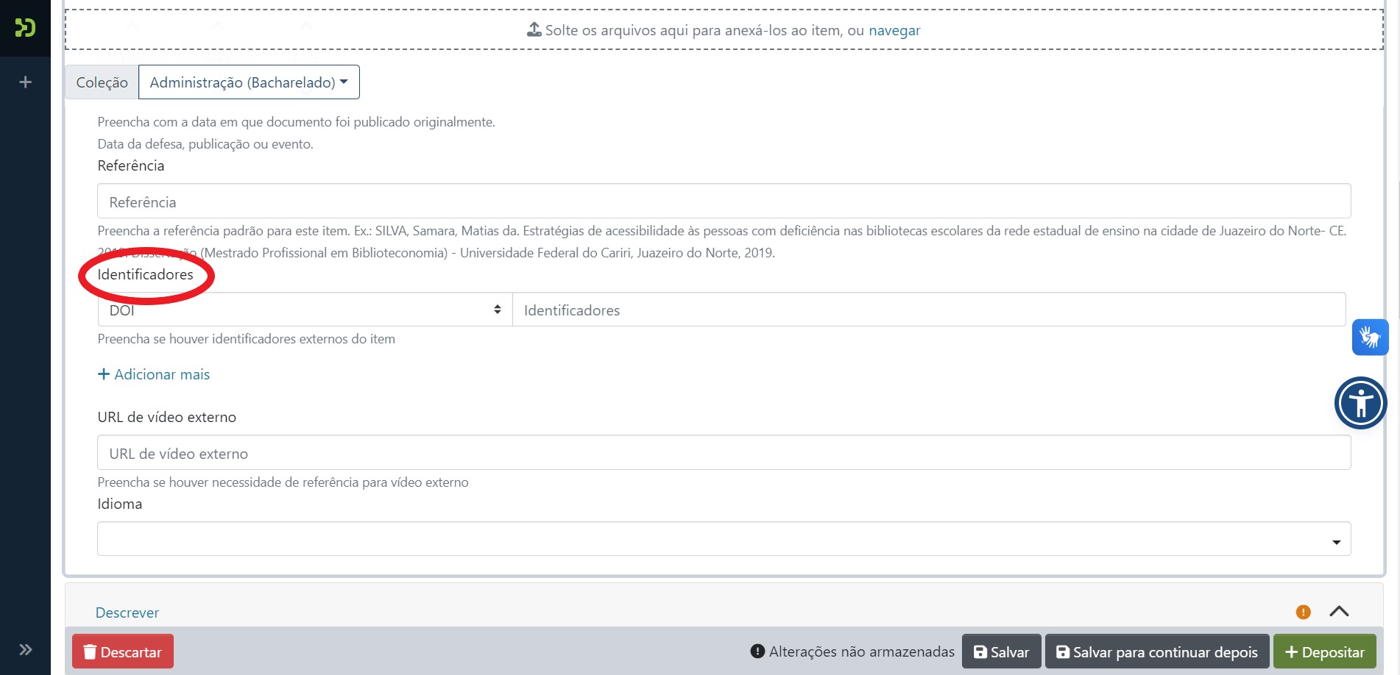
Task: Click the orange warning icon in Descrever
Action: [1303, 612]
